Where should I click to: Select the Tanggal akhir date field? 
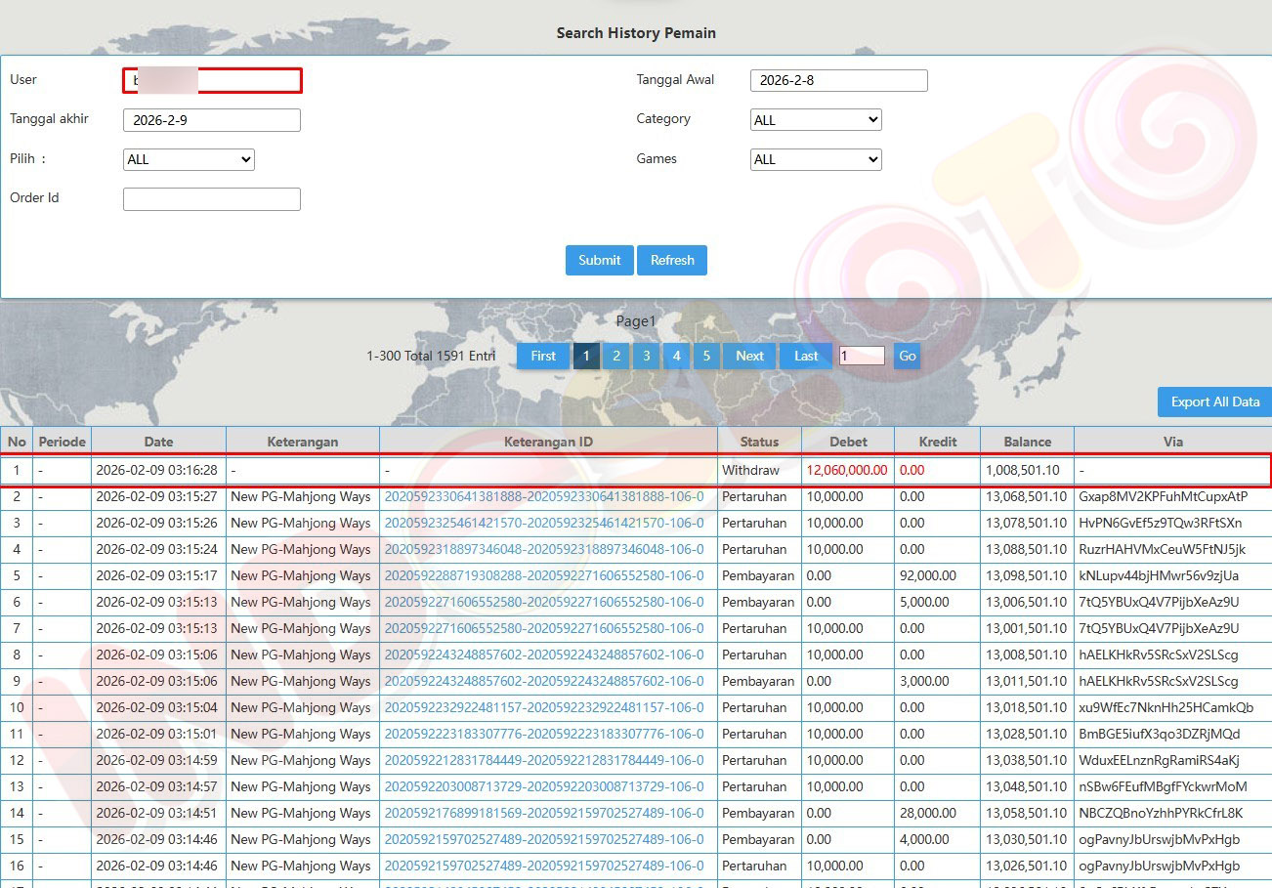[212, 120]
